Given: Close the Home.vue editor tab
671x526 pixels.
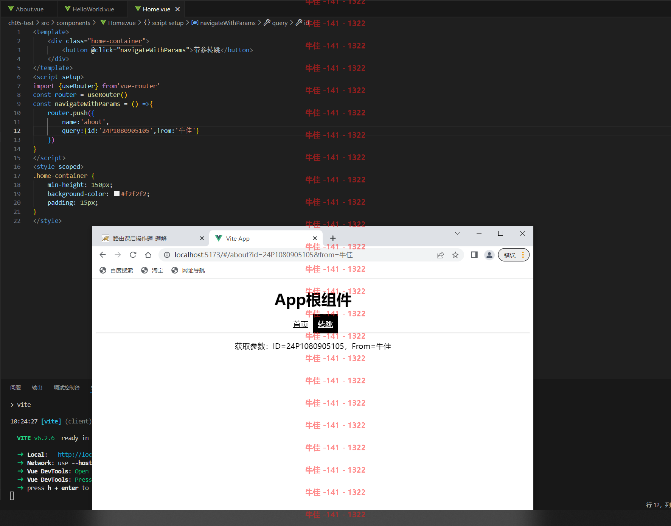Looking at the screenshot, I should (x=177, y=9).
